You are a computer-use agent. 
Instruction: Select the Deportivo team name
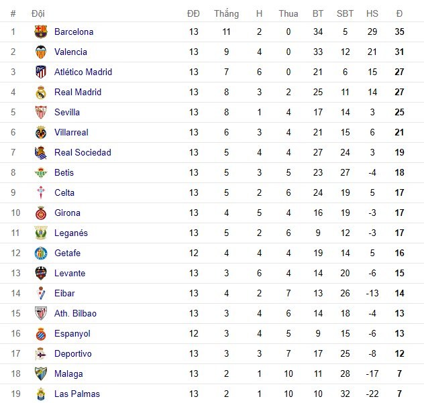[x=72, y=353]
